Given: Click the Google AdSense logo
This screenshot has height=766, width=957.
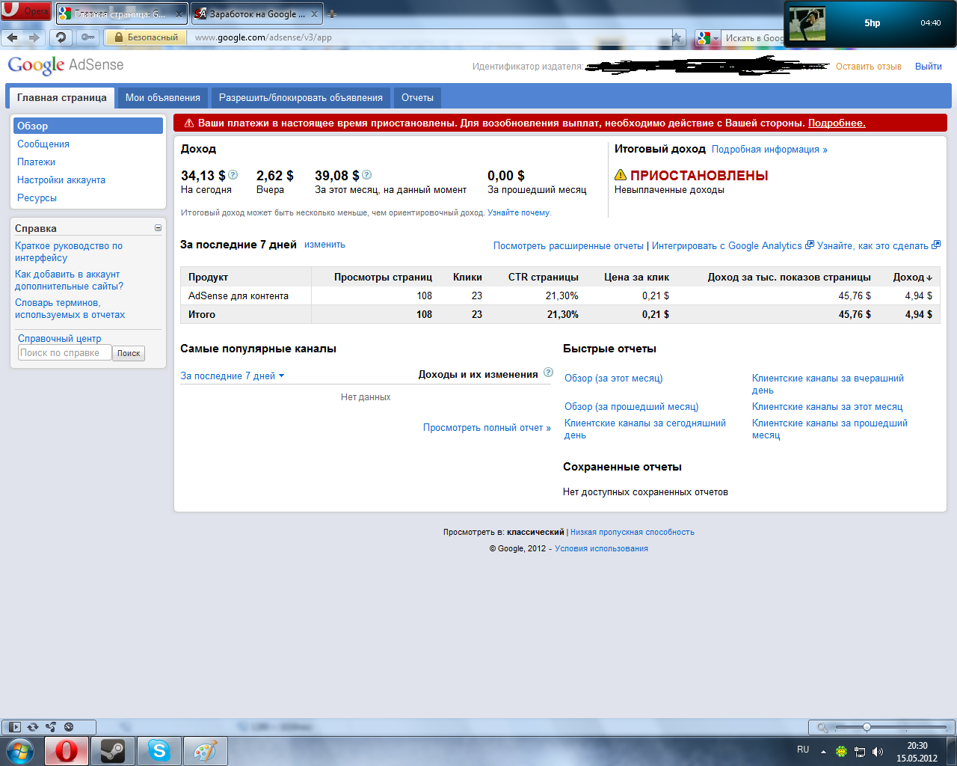Looking at the screenshot, I should point(66,65).
